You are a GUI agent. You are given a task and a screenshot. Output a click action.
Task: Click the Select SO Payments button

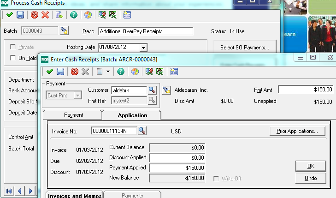[x=245, y=47]
